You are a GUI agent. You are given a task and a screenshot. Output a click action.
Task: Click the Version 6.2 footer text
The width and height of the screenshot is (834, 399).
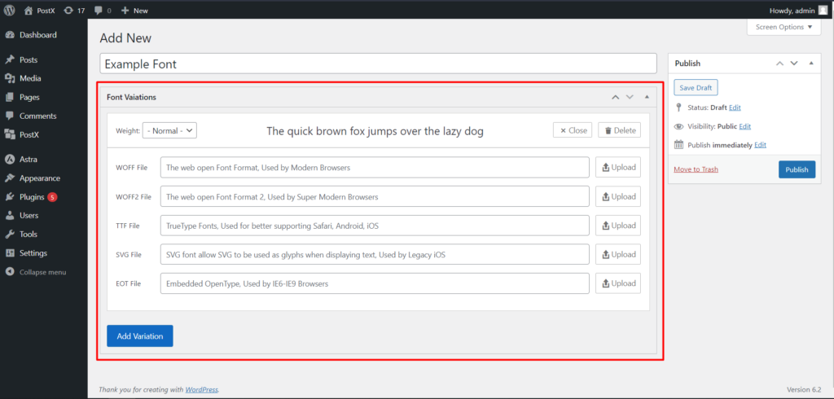tap(804, 389)
